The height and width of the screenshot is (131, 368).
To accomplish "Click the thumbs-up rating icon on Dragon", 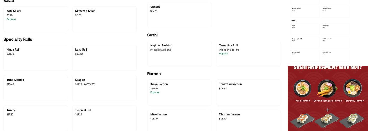I will click(x=85, y=84).
